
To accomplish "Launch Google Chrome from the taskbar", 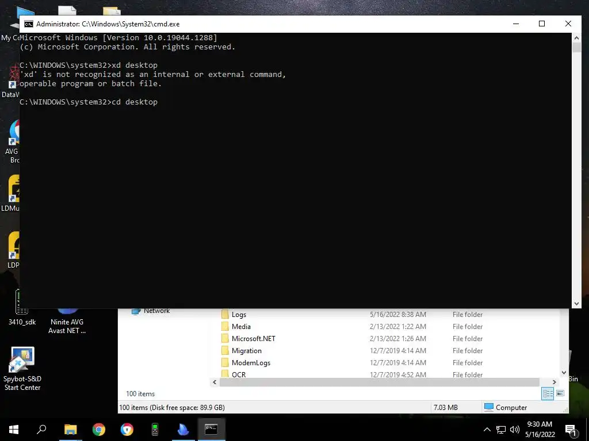I will pos(99,430).
